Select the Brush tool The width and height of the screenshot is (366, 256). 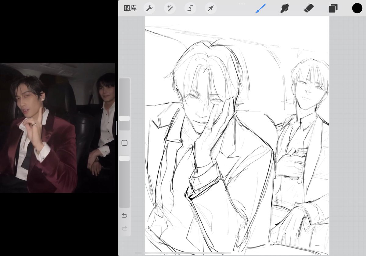(x=260, y=8)
